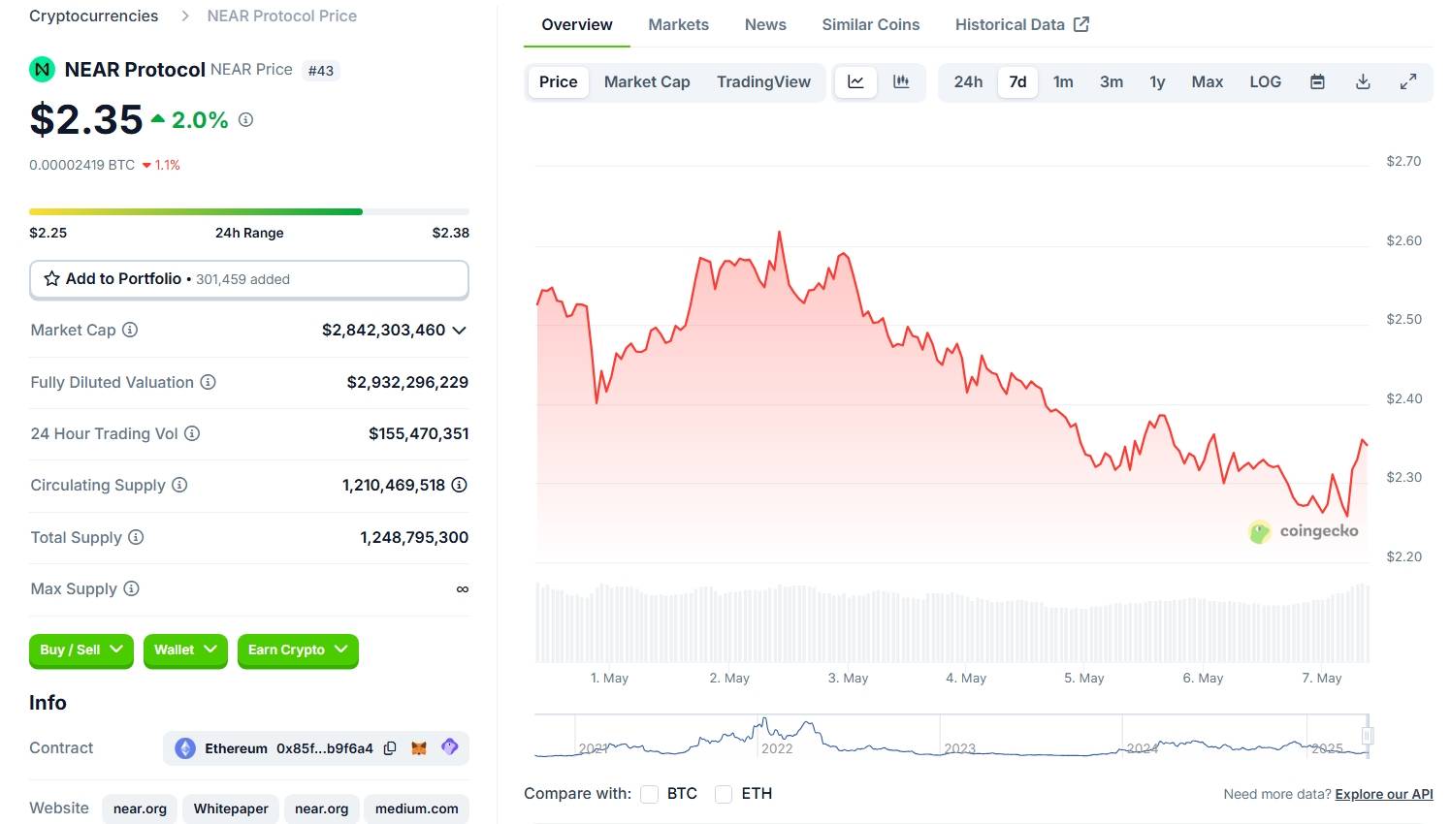Viewport: 1451px width, 824px height.
Task: Open Fully Diluted Valuation info icon
Action: [208, 382]
